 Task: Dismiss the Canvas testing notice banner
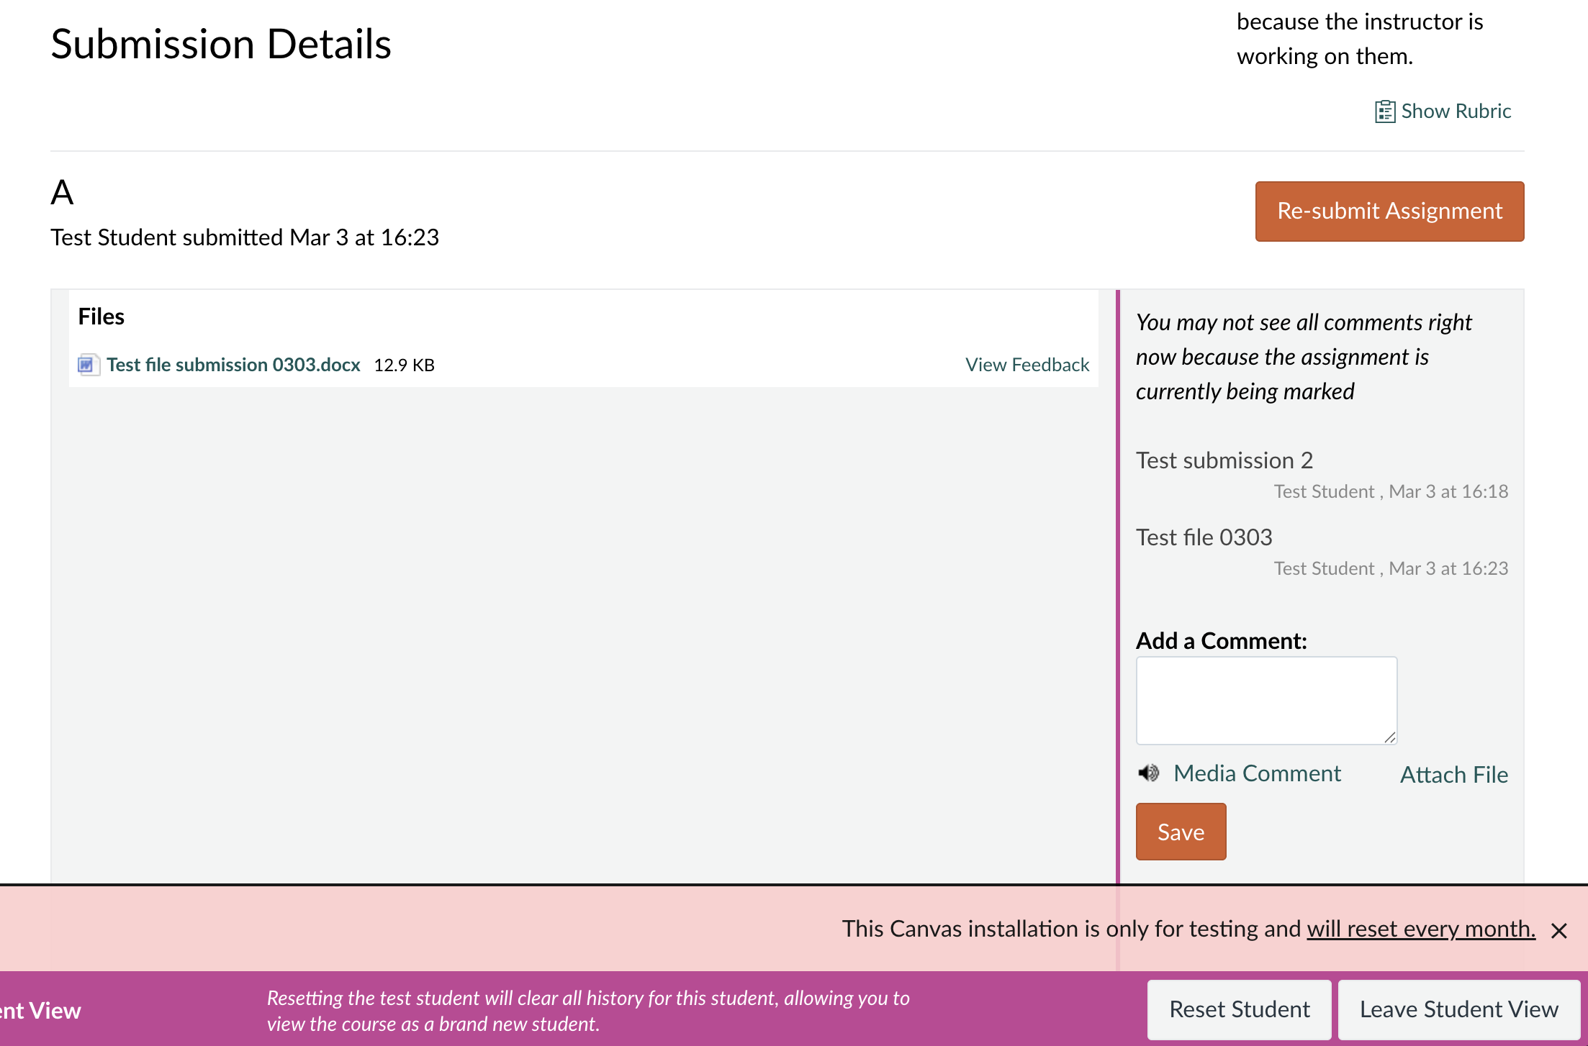point(1559,931)
